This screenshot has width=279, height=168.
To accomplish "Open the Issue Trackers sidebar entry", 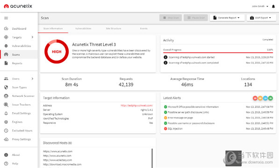I will pyautogui.click(x=21, y=105).
